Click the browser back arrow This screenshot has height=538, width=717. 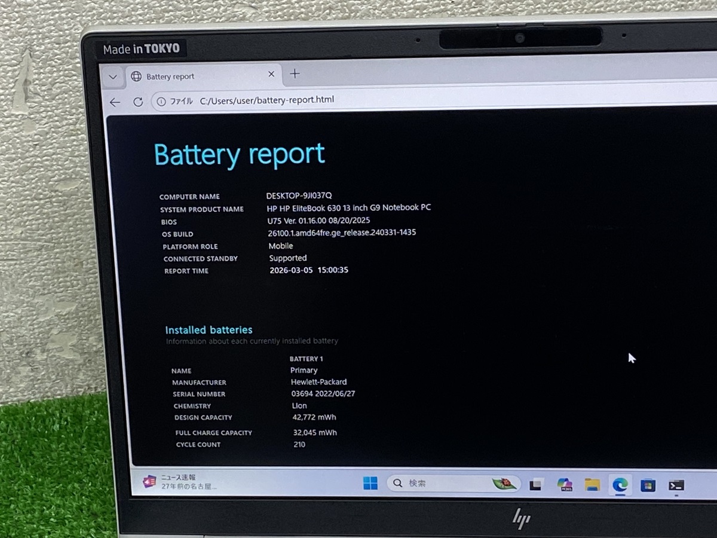coord(115,102)
